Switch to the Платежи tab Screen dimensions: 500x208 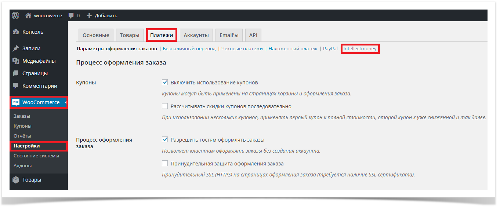(161, 35)
